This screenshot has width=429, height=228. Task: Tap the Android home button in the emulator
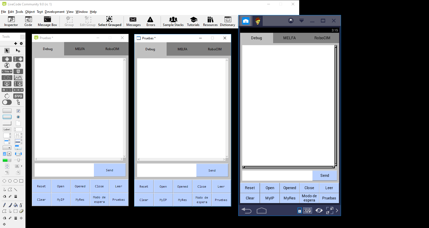tap(262, 211)
